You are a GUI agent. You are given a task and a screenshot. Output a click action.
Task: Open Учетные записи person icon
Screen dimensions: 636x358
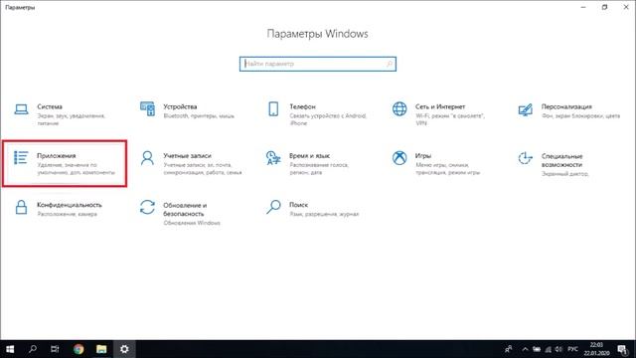pyautogui.click(x=147, y=158)
